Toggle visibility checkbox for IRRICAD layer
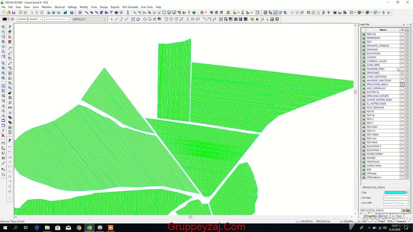The image size is (413, 232). pos(402,34)
